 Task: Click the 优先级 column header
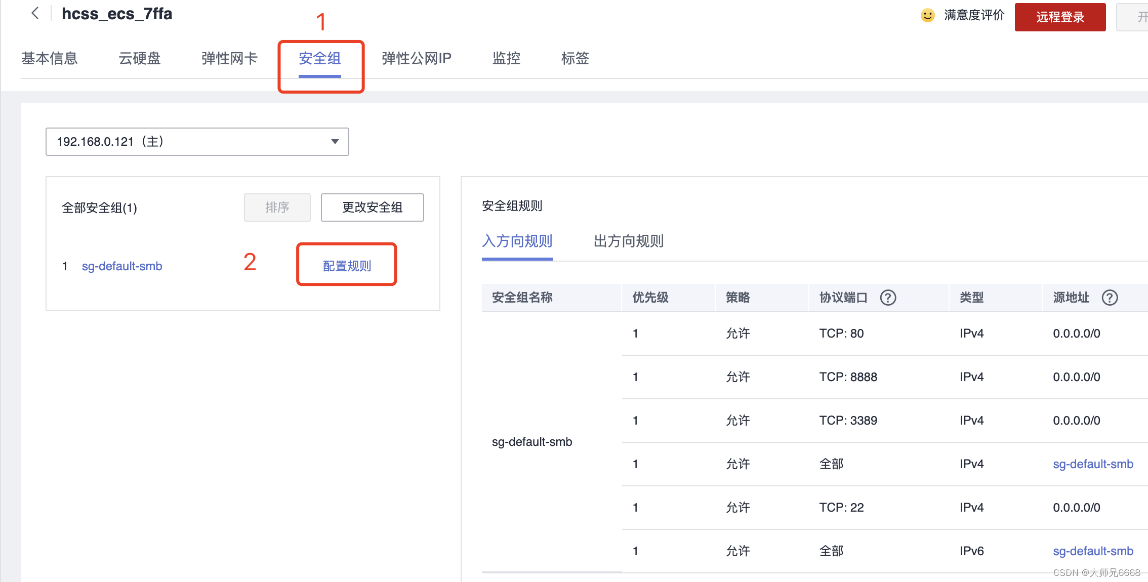click(x=650, y=298)
